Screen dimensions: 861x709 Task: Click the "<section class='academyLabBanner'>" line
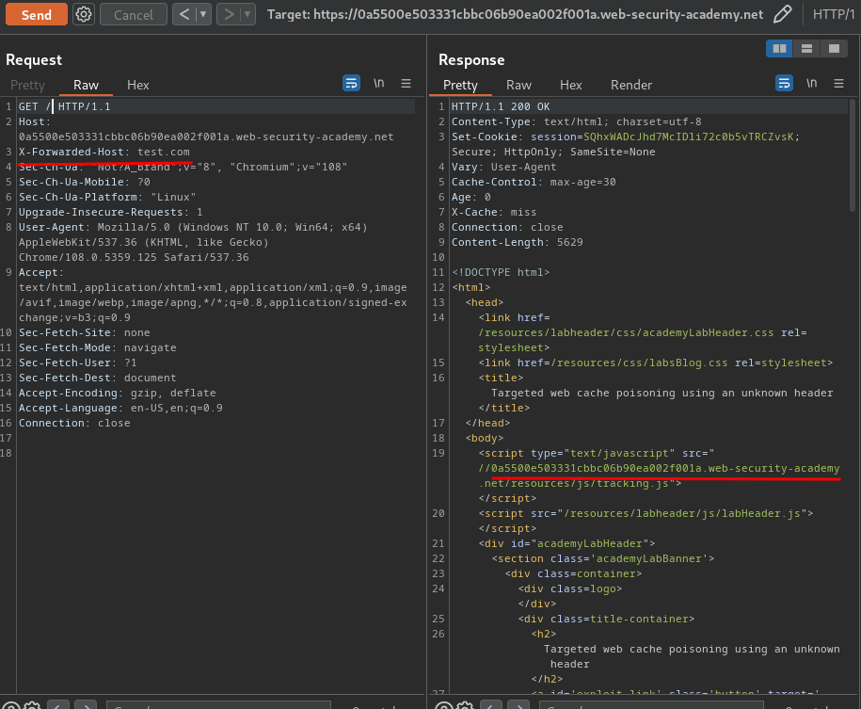tap(603, 558)
